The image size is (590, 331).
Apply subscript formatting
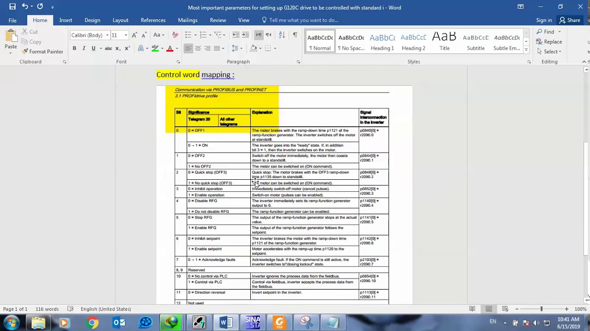(118, 48)
